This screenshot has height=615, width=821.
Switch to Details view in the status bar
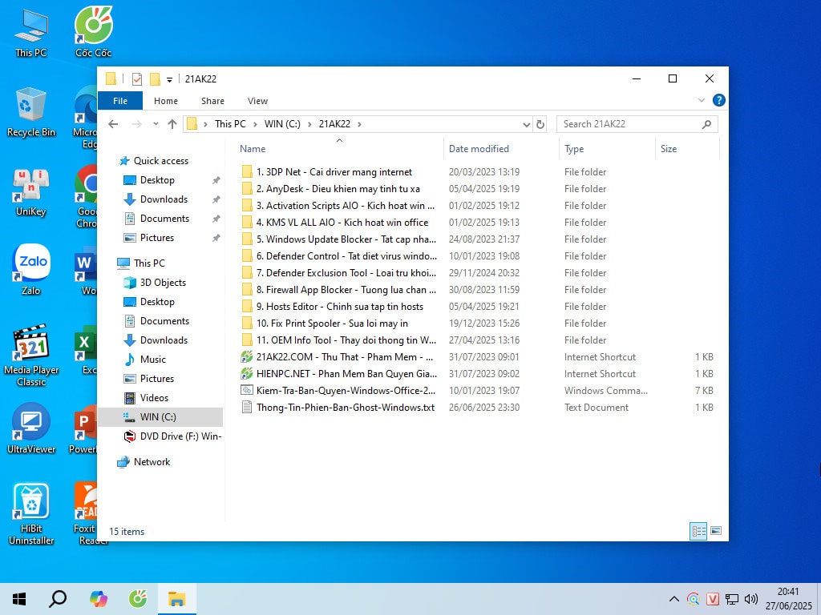tap(698, 531)
